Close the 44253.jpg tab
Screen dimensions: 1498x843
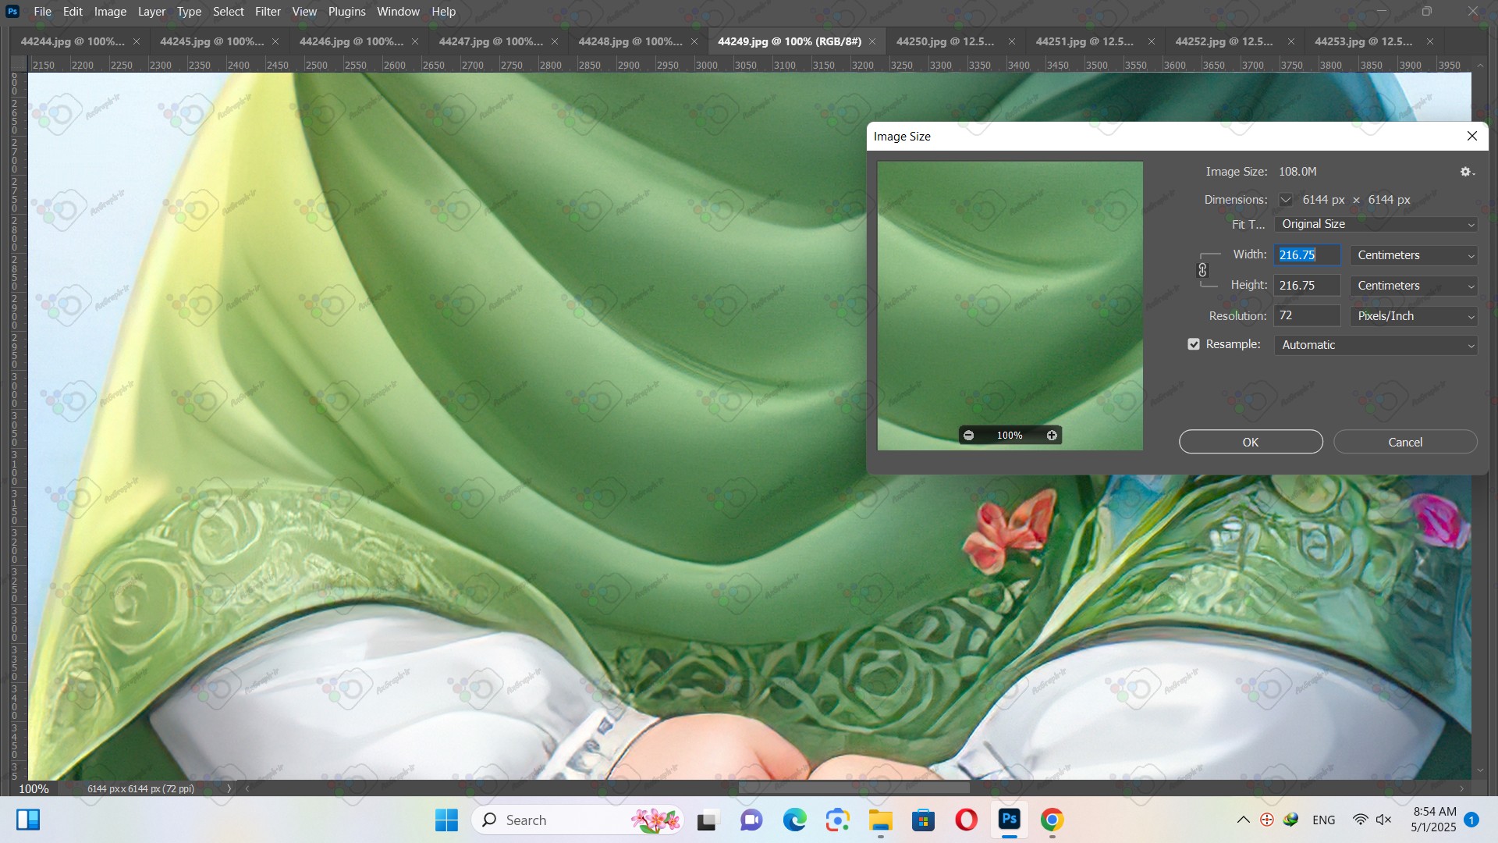pyautogui.click(x=1430, y=41)
